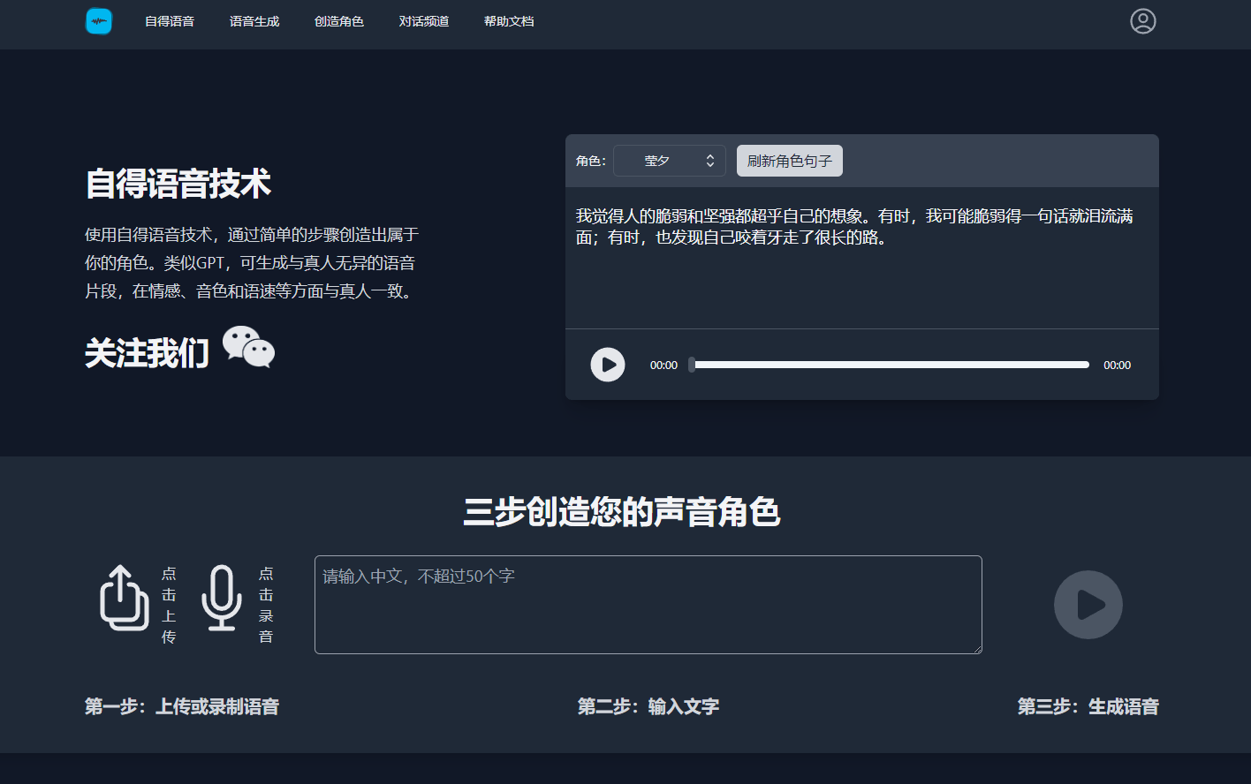
Task: Click the WeChat icon next to 关注我们
Action: click(x=248, y=348)
